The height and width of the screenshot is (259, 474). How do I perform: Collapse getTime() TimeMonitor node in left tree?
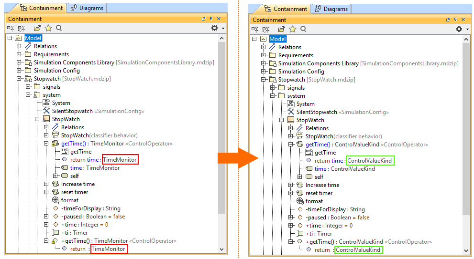tap(46, 144)
